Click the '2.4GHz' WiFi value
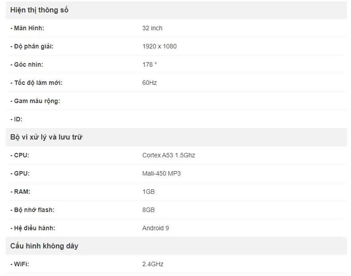Image resolution: width=351 pixels, height=276 pixels. (153, 264)
